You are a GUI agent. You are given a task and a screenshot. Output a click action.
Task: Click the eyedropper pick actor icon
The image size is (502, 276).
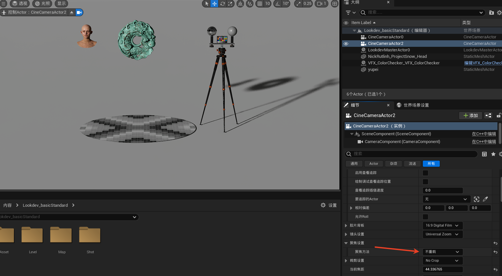(485, 199)
